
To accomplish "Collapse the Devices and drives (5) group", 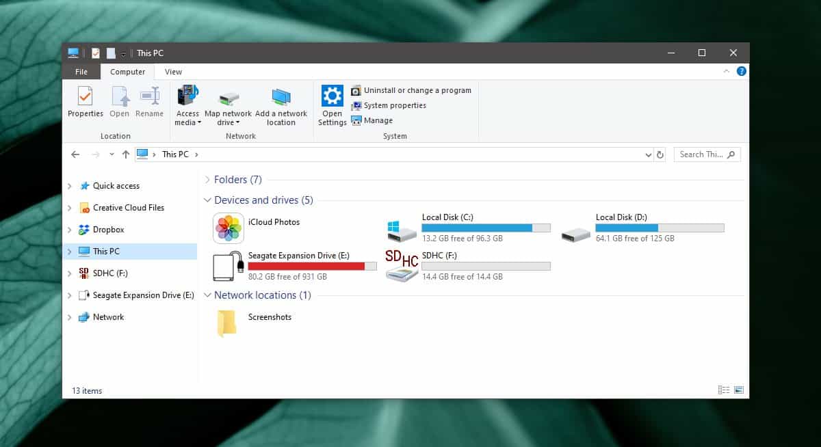I will click(x=208, y=200).
